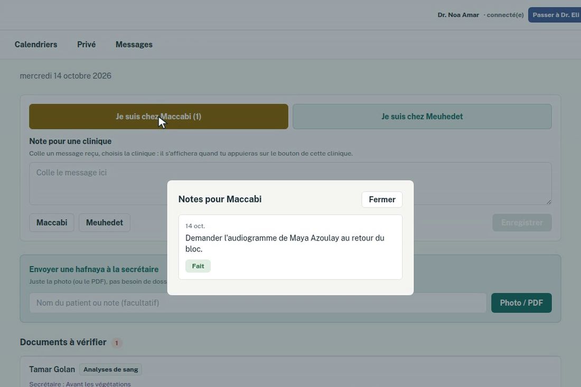This screenshot has height=387, width=581.
Task: Click Secrétaire : Avant les végétations line
Action: (x=80, y=384)
